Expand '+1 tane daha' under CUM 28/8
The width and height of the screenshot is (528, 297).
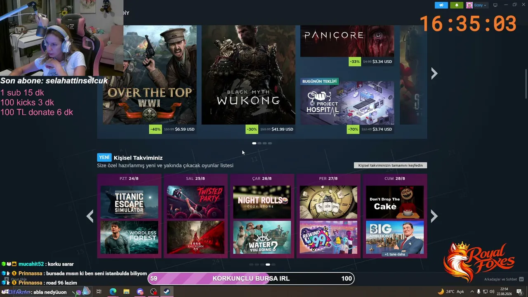click(395, 254)
